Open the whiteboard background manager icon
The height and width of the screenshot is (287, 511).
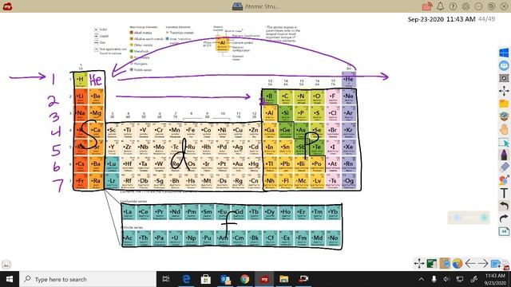click(432, 263)
